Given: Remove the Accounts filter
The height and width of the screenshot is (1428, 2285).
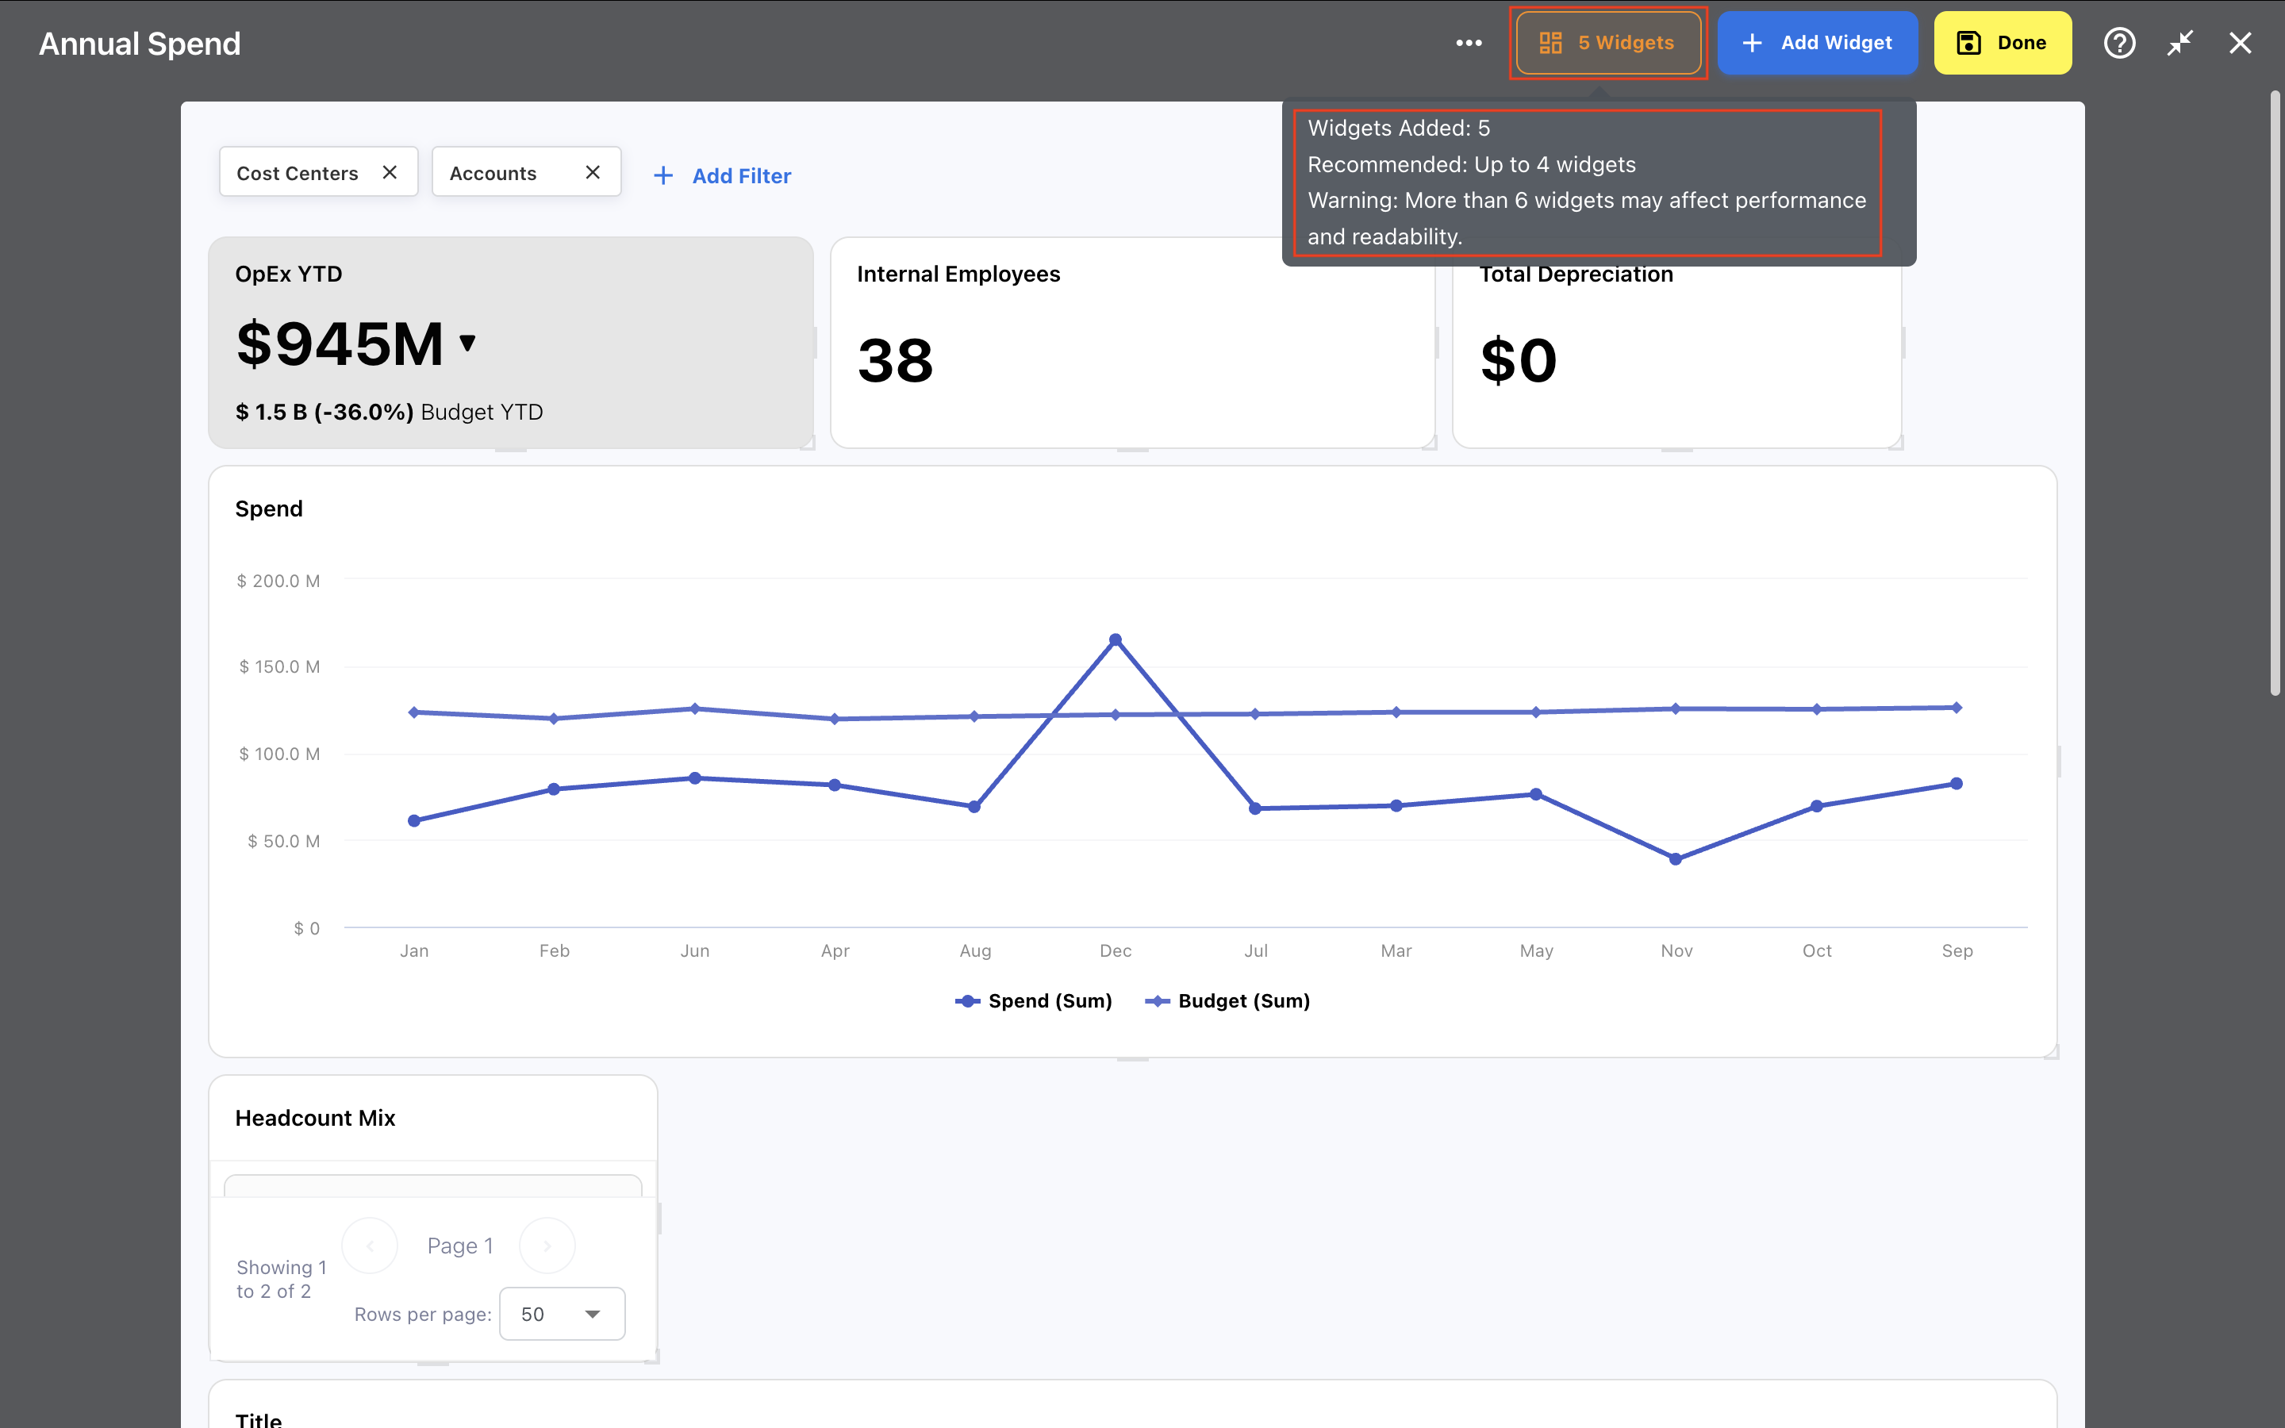Looking at the screenshot, I should (592, 172).
